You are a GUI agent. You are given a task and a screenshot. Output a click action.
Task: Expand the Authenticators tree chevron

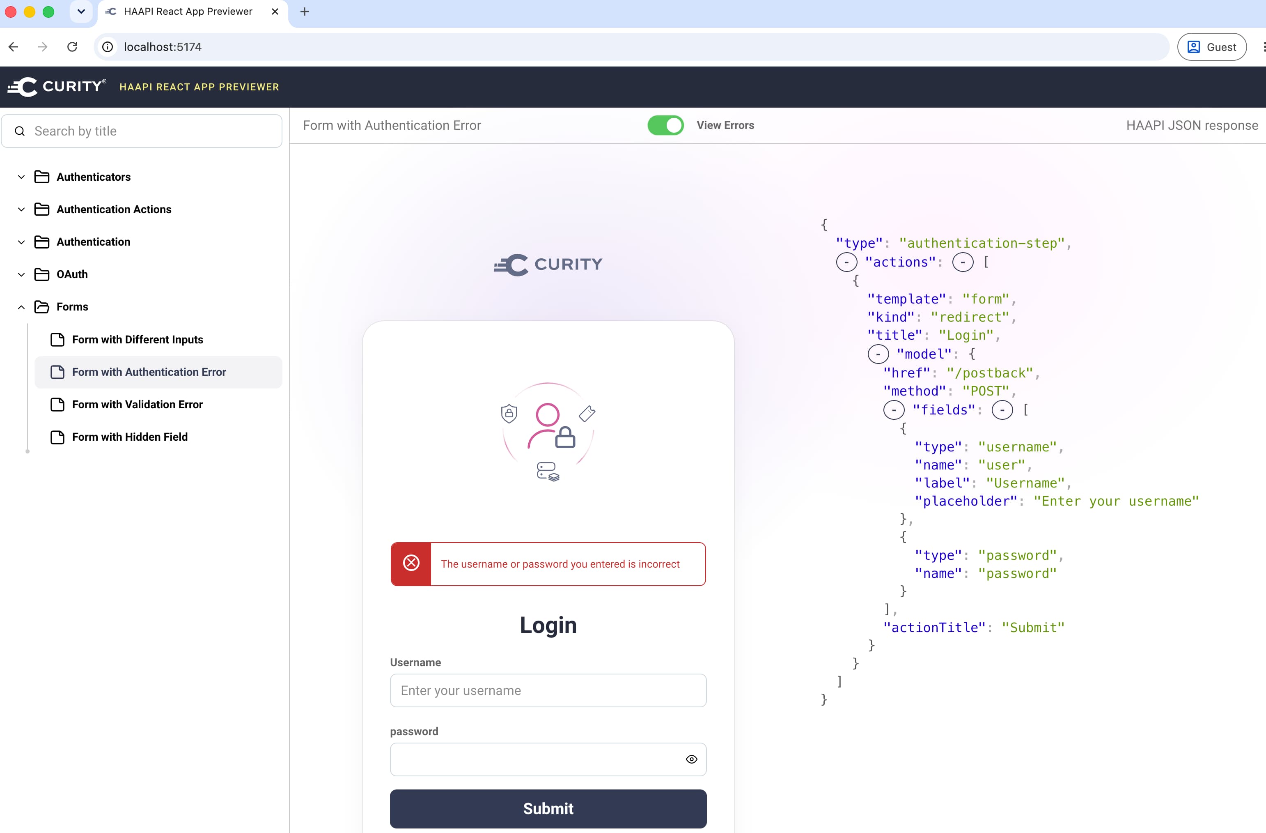click(21, 177)
